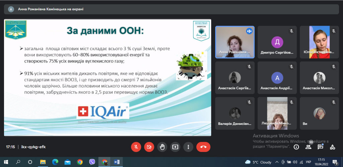Image resolution: width=343 pixels, height=167 pixels.
Task: Select the Анастасія Миколаївна participant tile
Action: tap(319, 78)
